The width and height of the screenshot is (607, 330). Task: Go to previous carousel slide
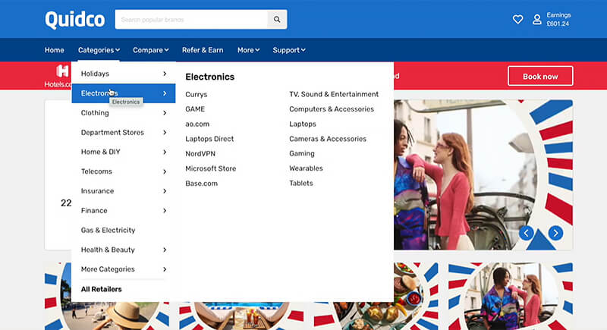526,233
